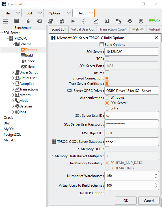Click the gear icon beside Options in tree
The height and width of the screenshot is (207, 162).
23,50
